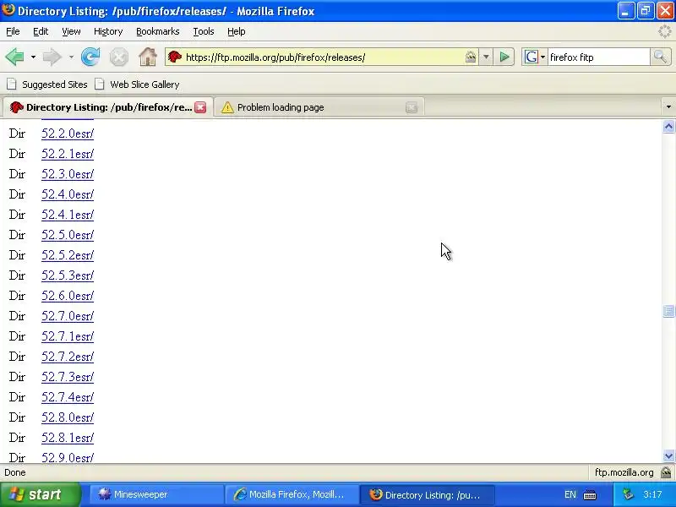Open the Tools menu
Image resolution: width=676 pixels, height=507 pixels.
pyautogui.click(x=204, y=31)
